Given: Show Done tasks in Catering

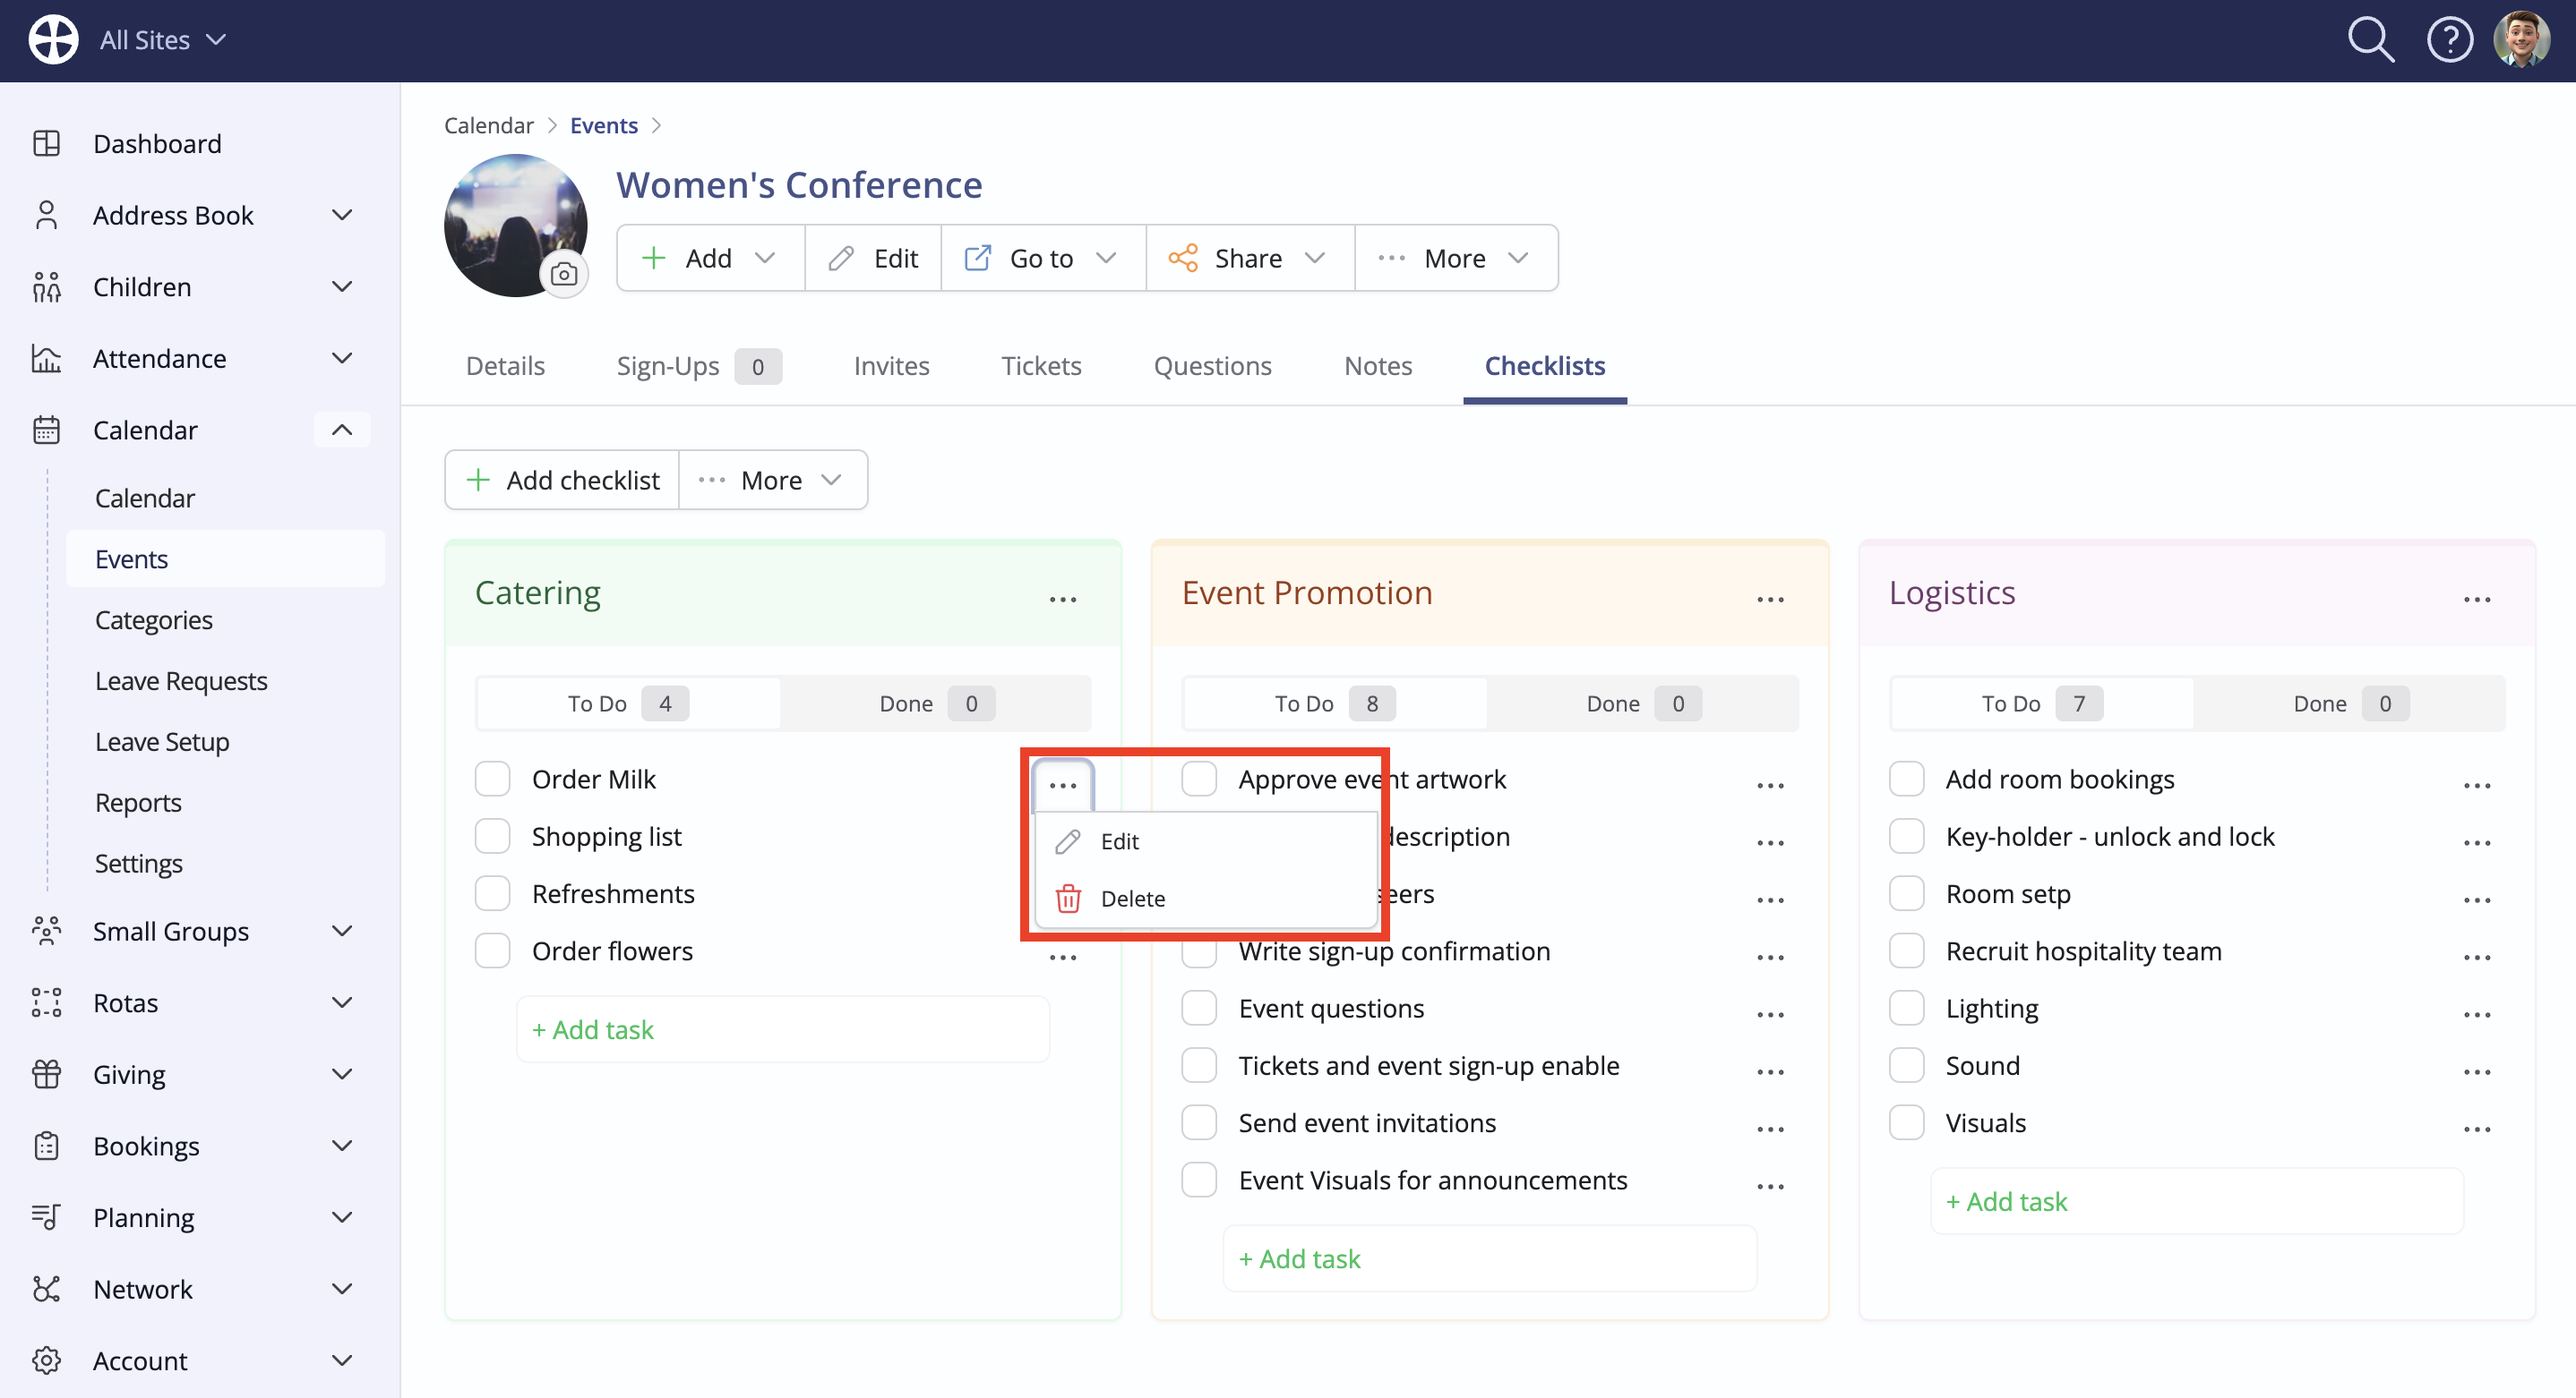Looking at the screenshot, I should click(x=936, y=703).
